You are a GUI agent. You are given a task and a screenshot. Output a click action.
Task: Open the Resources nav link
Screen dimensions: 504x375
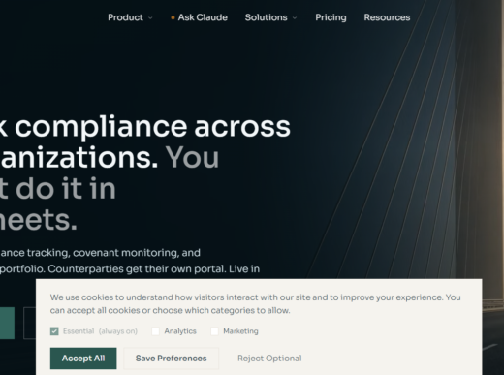point(387,17)
